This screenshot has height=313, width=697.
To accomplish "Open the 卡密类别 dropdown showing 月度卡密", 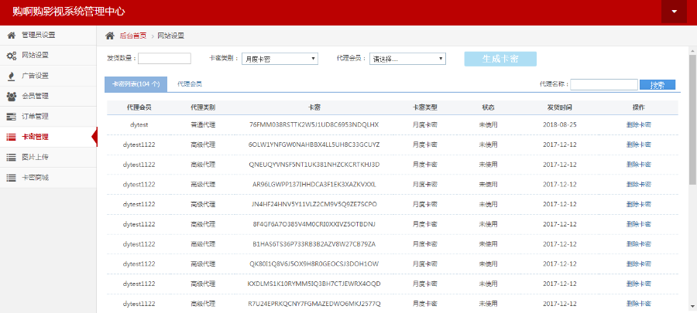I will (x=280, y=59).
